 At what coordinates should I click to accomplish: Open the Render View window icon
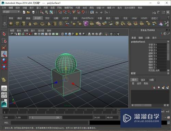click(x=92, y=12)
